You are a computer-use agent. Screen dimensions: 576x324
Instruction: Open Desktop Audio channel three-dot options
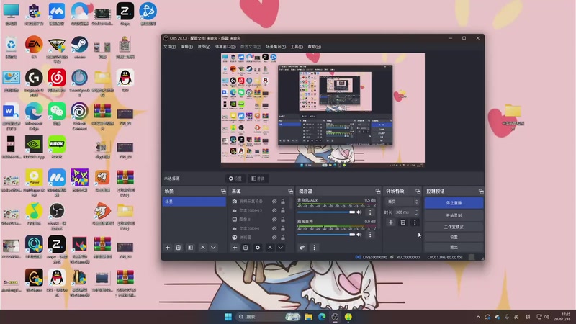point(370,235)
